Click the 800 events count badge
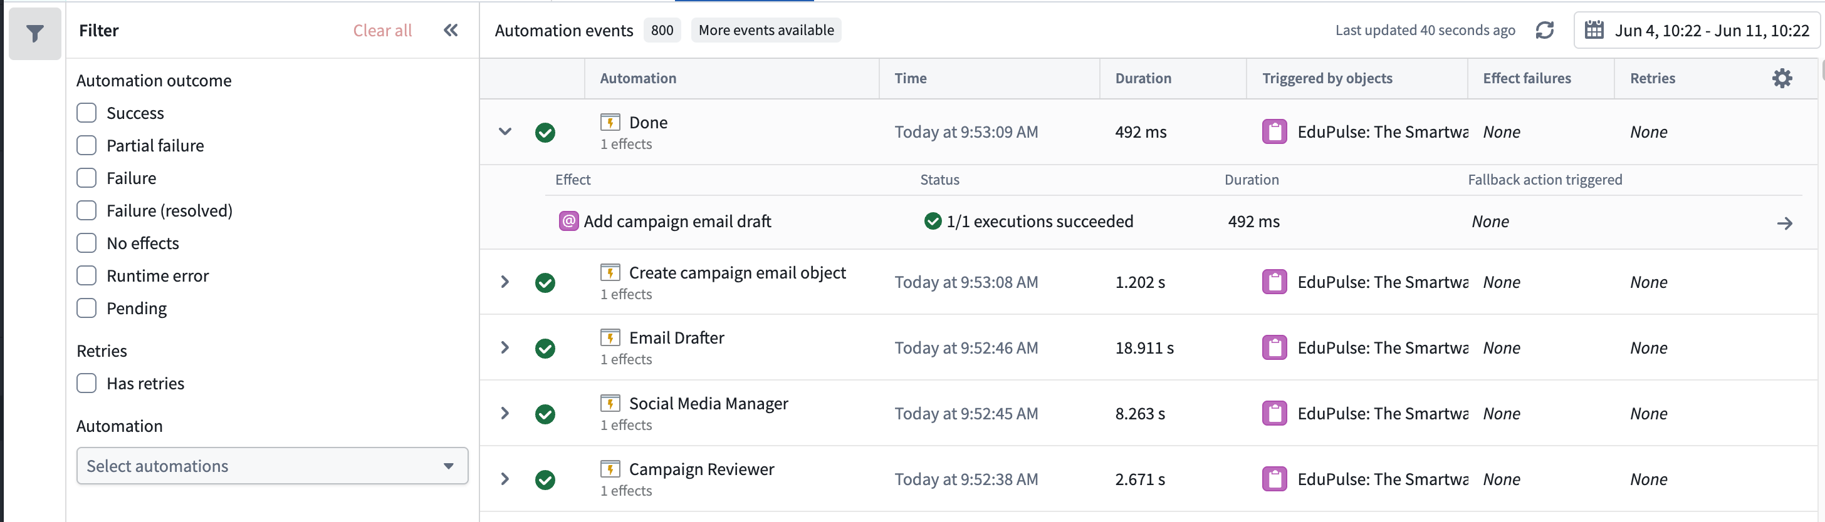This screenshot has height=522, width=1825. [x=662, y=31]
